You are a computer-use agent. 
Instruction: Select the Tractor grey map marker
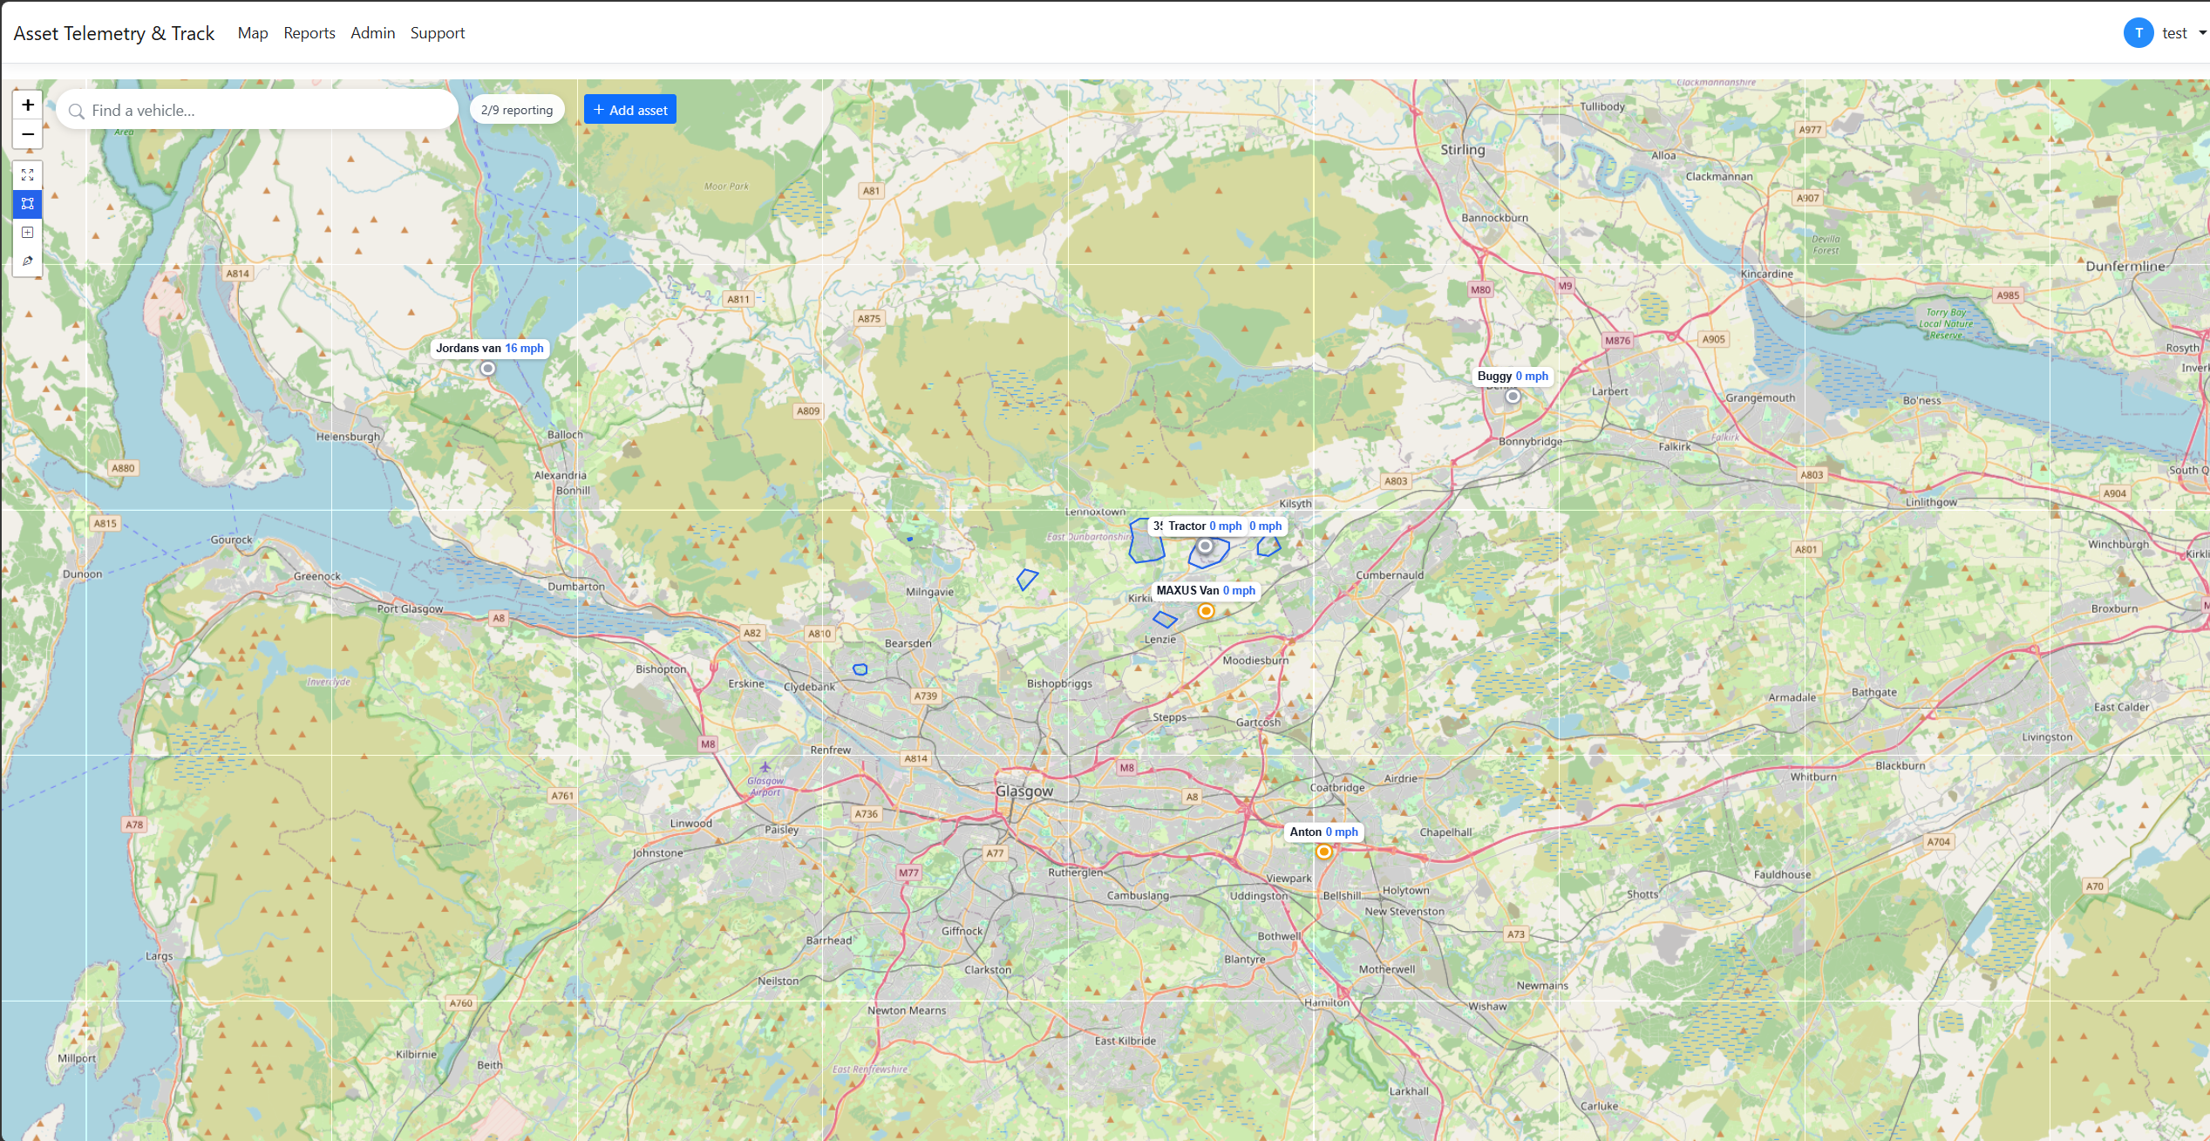(x=1206, y=547)
